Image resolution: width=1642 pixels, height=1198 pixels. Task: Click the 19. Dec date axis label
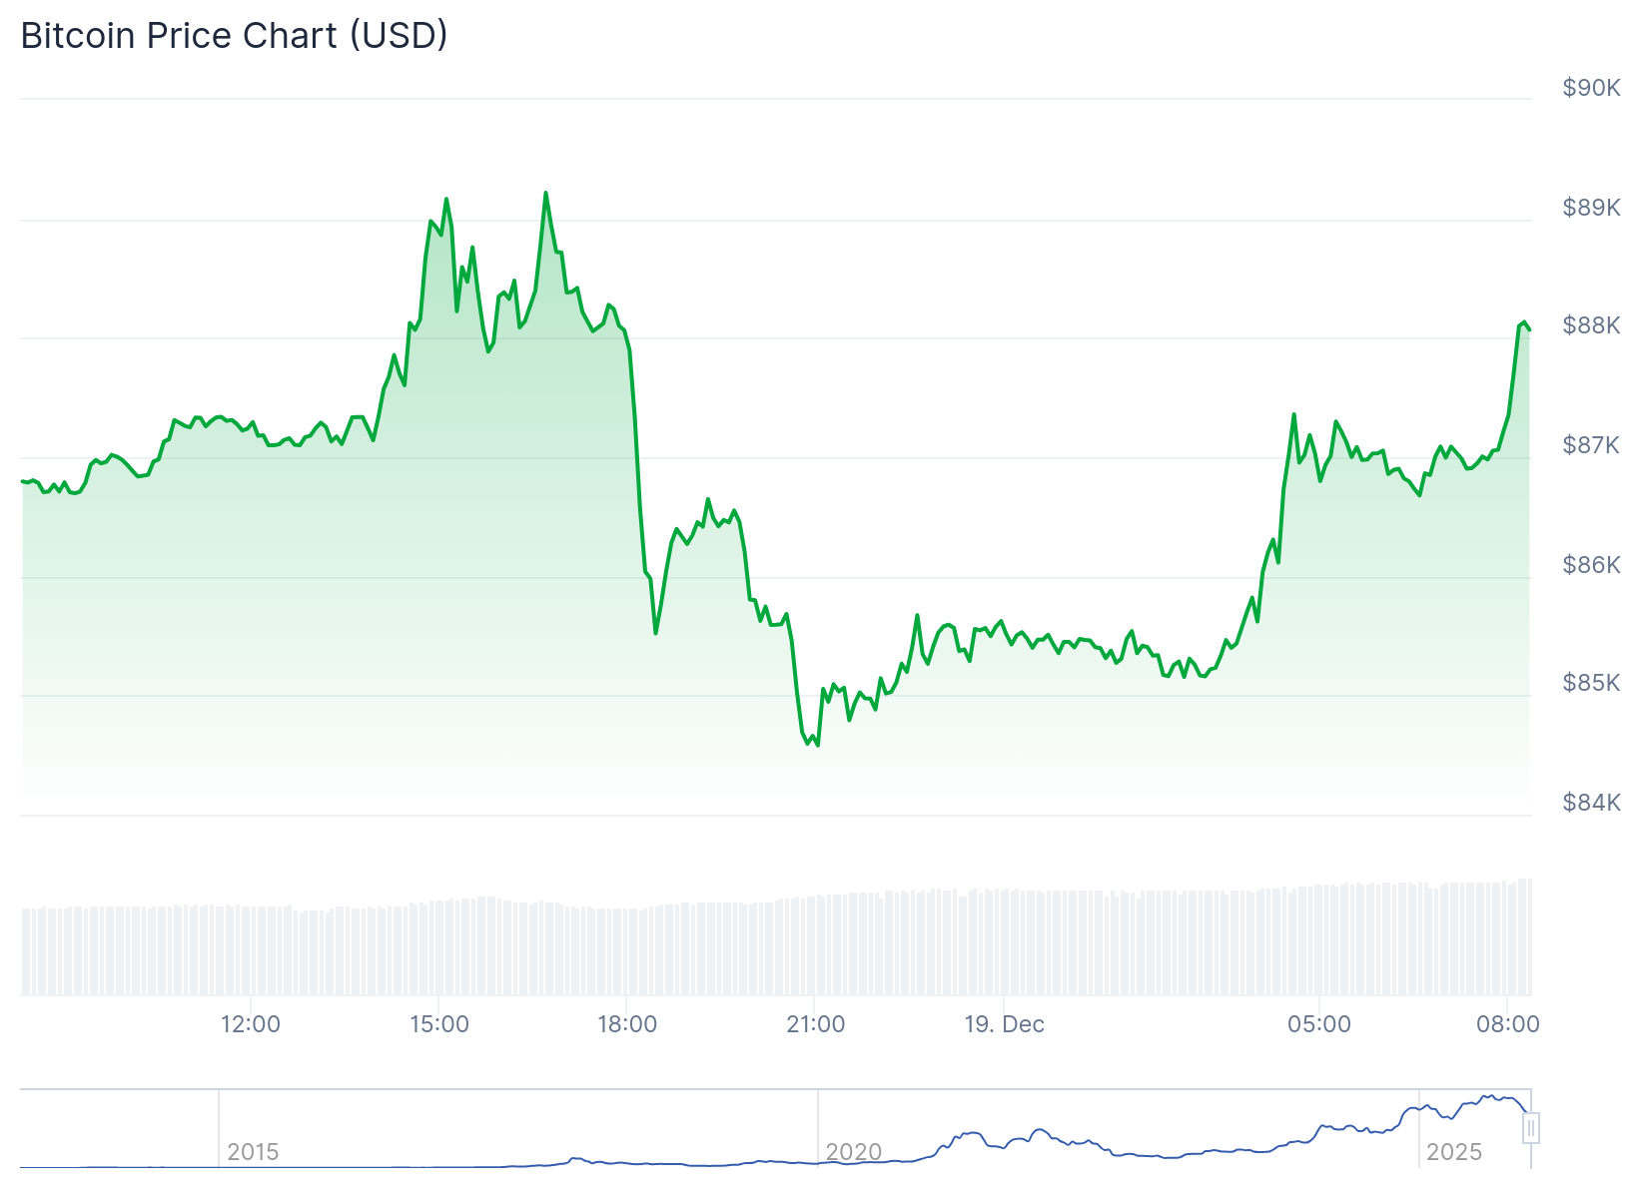(x=1004, y=1024)
